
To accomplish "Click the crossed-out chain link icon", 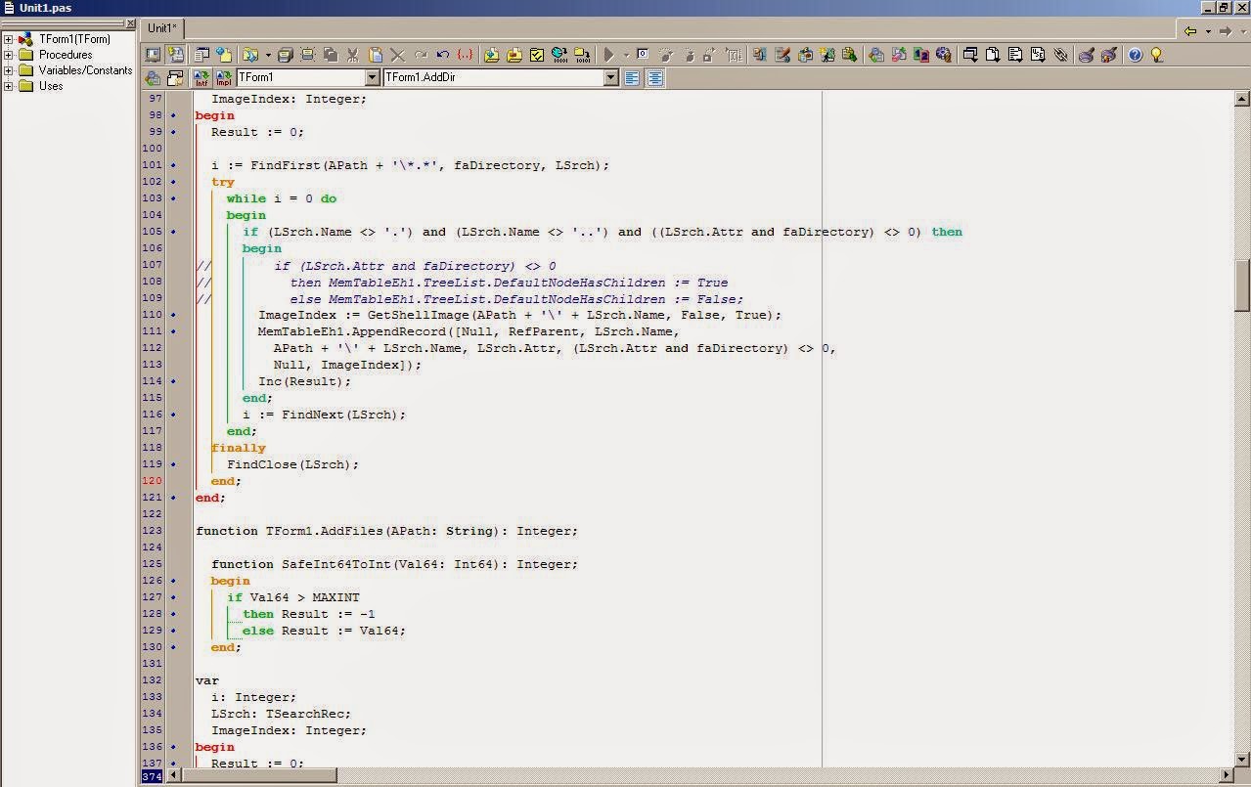I will (x=1060, y=55).
